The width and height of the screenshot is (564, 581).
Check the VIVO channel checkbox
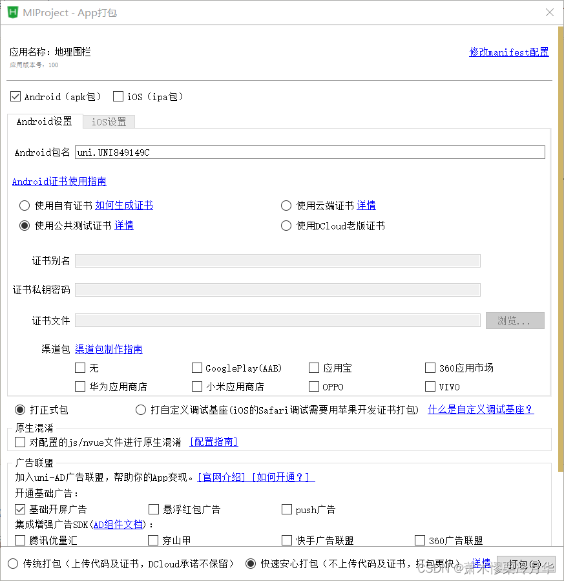pyautogui.click(x=430, y=386)
